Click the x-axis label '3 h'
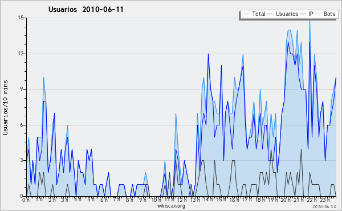 click(x=65, y=200)
